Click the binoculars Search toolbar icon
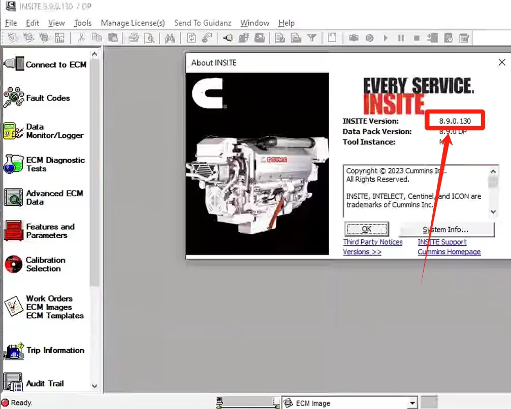The width and height of the screenshot is (511, 409). (x=170, y=38)
